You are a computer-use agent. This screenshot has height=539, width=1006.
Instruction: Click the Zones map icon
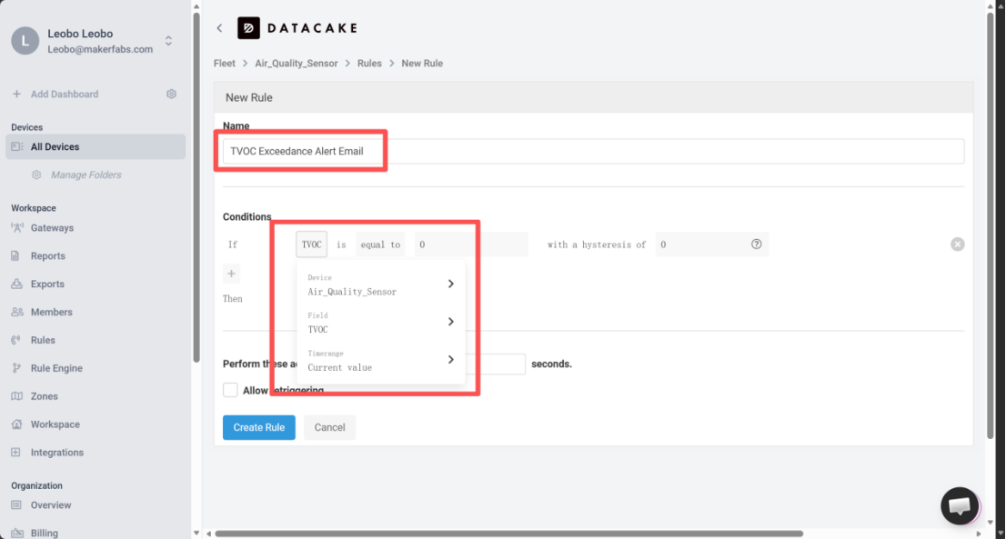[x=16, y=396]
